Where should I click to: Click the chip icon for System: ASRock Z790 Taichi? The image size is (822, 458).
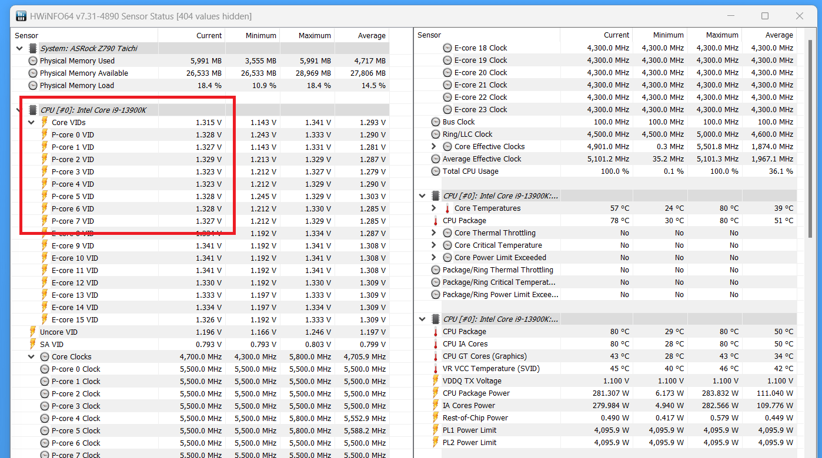click(33, 48)
